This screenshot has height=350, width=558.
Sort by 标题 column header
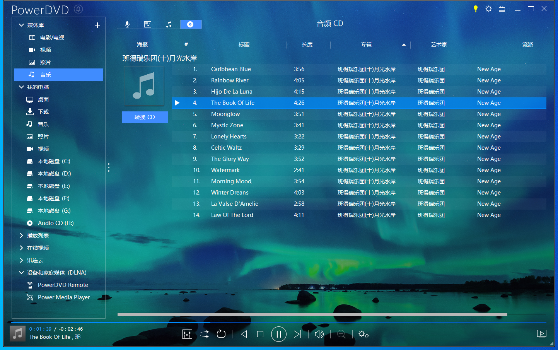pyautogui.click(x=244, y=44)
